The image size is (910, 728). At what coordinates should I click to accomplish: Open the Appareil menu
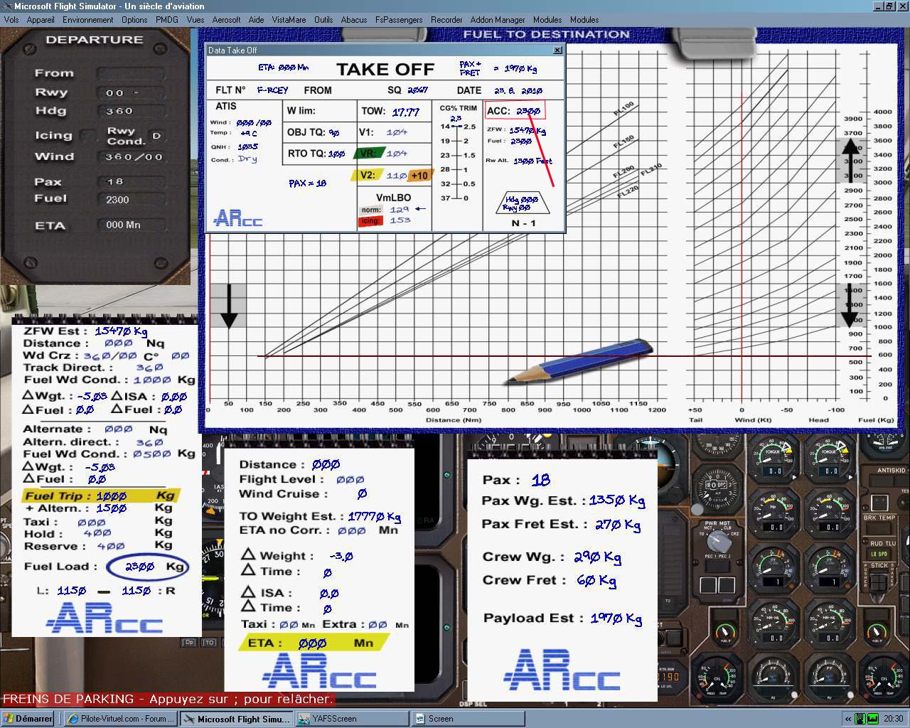click(41, 20)
